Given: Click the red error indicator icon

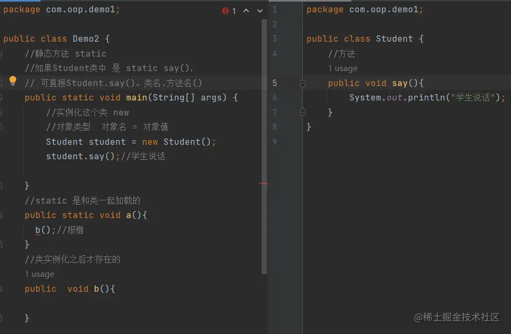Looking at the screenshot, I should tap(225, 11).
